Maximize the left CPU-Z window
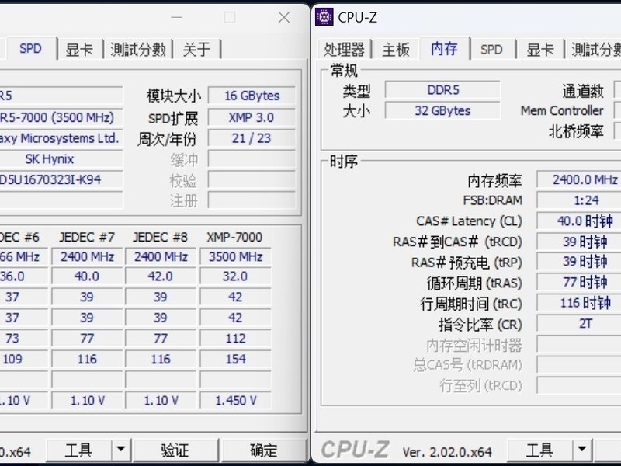 pos(230,17)
